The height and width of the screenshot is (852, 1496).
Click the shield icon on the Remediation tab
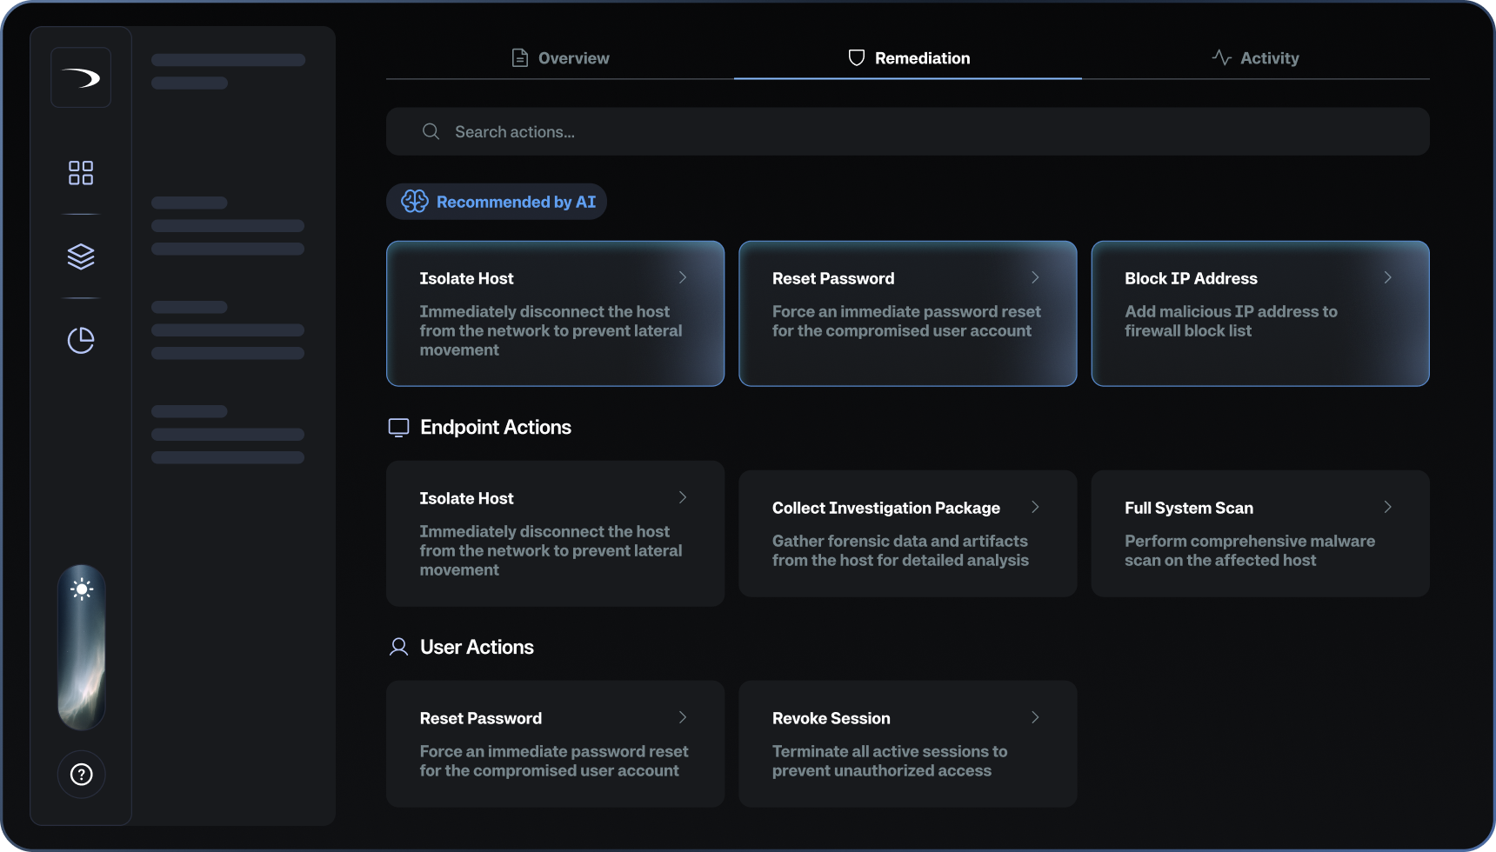tap(856, 57)
